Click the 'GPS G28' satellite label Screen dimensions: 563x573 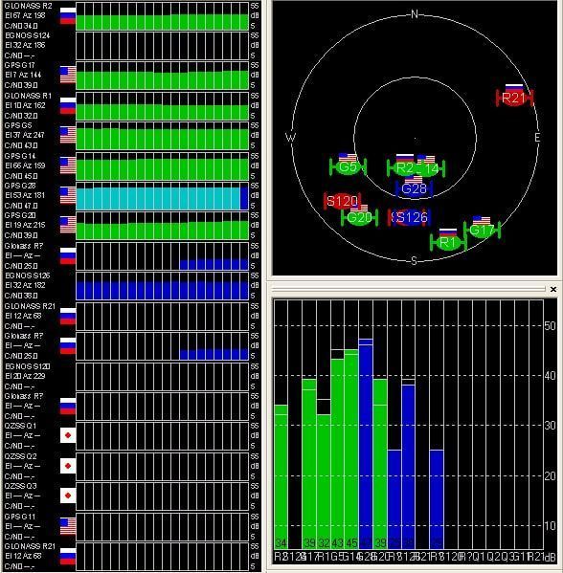(20, 186)
